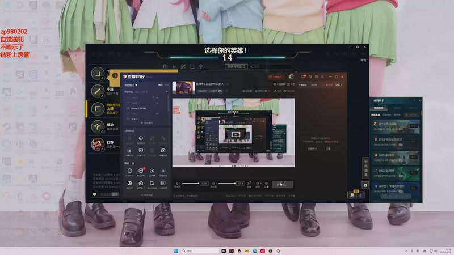
Task: Click the start streaming button
Action: pyautogui.click(x=282, y=185)
